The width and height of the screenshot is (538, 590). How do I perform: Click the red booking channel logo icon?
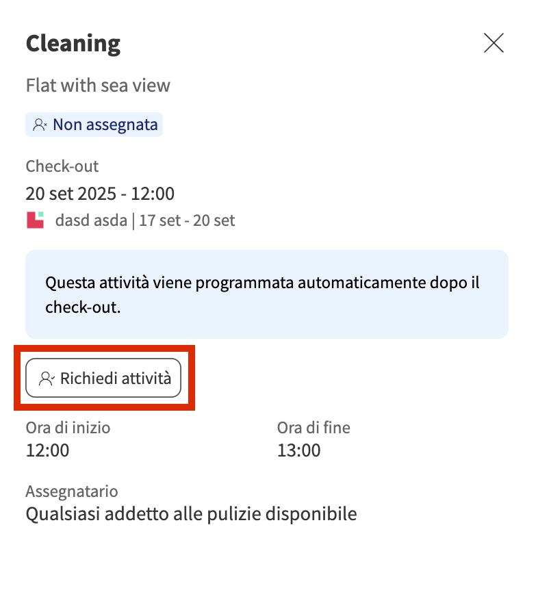tap(35, 220)
